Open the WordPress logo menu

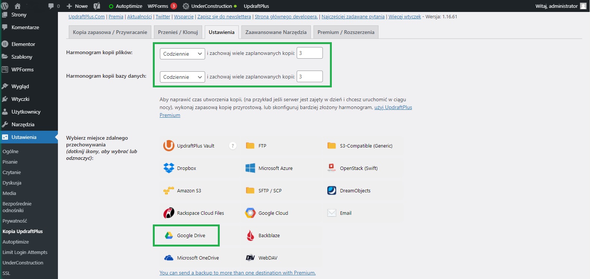[x=5, y=6]
